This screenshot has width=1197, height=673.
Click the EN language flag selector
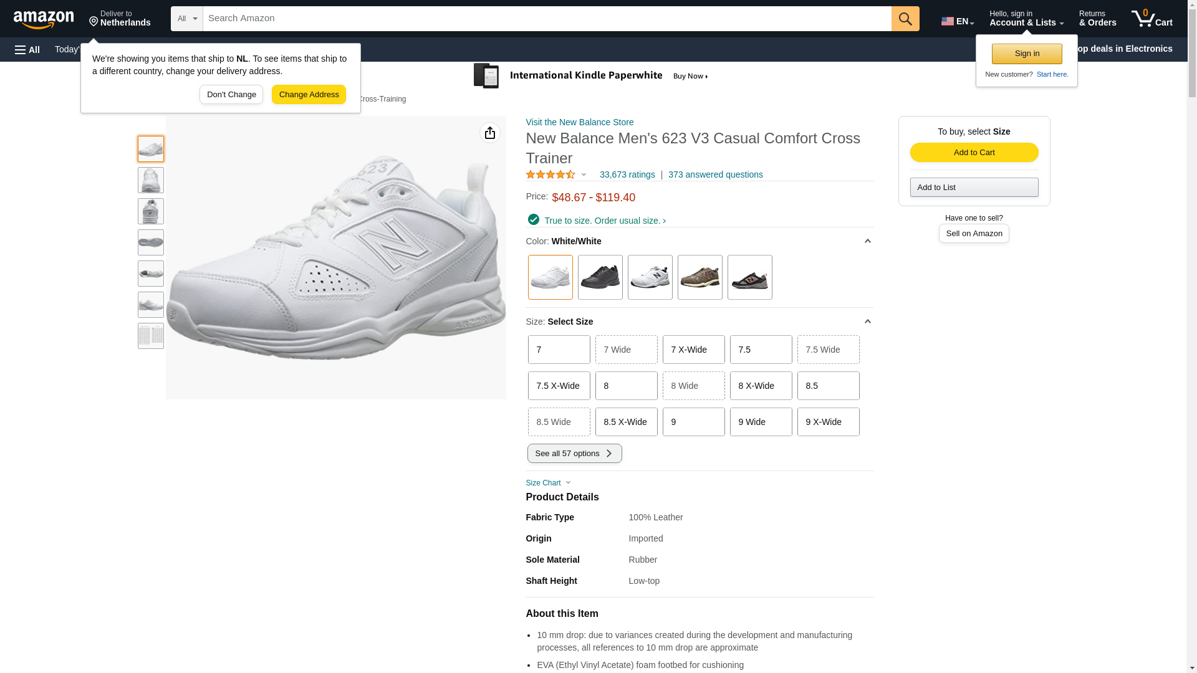[x=957, y=21]
